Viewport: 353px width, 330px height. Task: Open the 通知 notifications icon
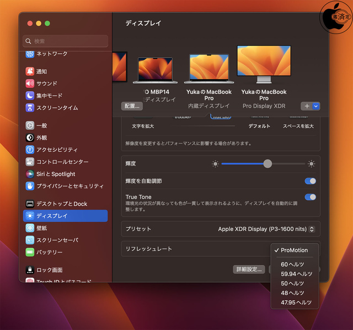tap(30, 71)
